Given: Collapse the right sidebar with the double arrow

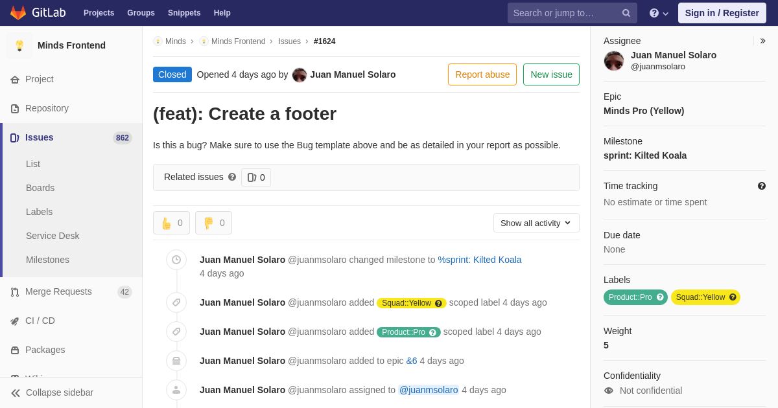Looking at the screenshot, I should 762,41.
